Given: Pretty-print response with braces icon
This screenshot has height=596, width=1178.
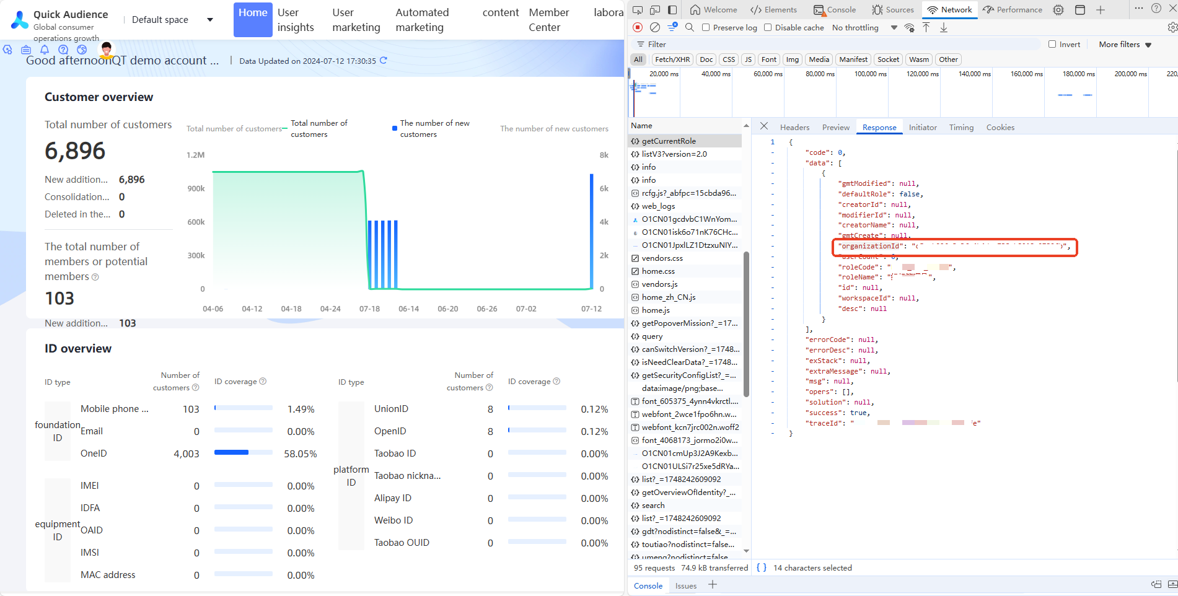Looking at the screenshot, I should [762, 568].
